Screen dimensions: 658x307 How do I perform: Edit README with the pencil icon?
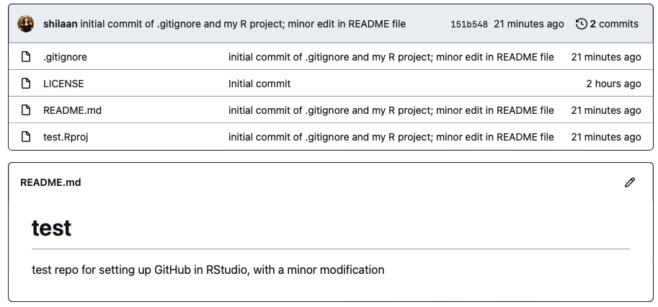(x=630, y=182)
